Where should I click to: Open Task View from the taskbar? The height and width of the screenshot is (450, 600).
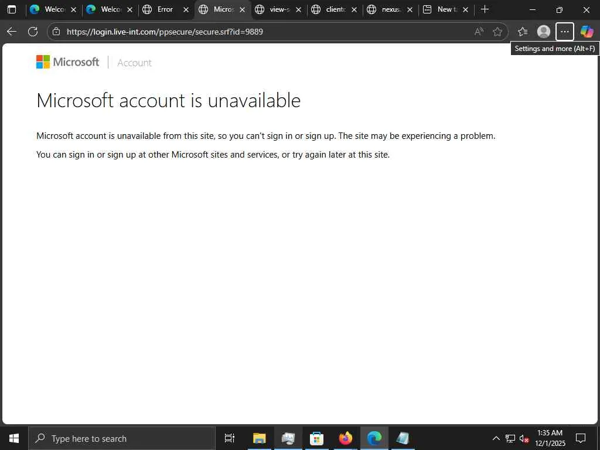tap(230, 438)
